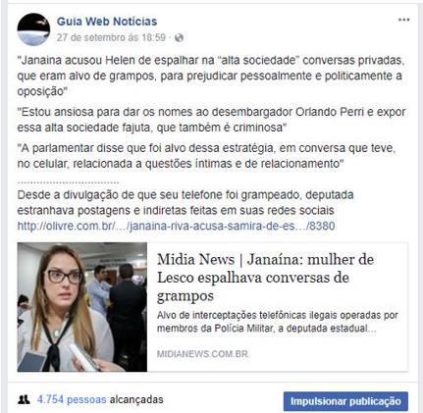Viewport: 423px width, 413px height.
Task: Click the paragraph starting Janaina acusou Helen
Action: (211, 76)
